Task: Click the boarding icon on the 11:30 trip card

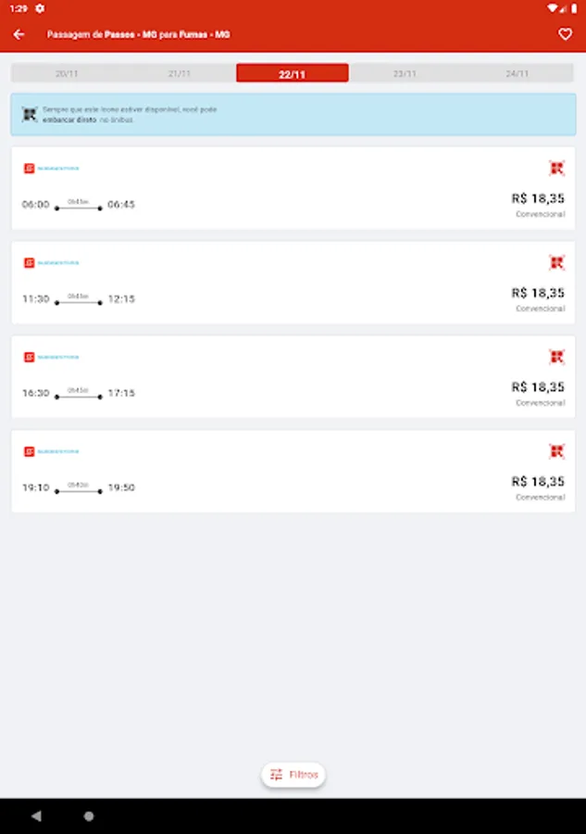Action: (x=556, y=262)
